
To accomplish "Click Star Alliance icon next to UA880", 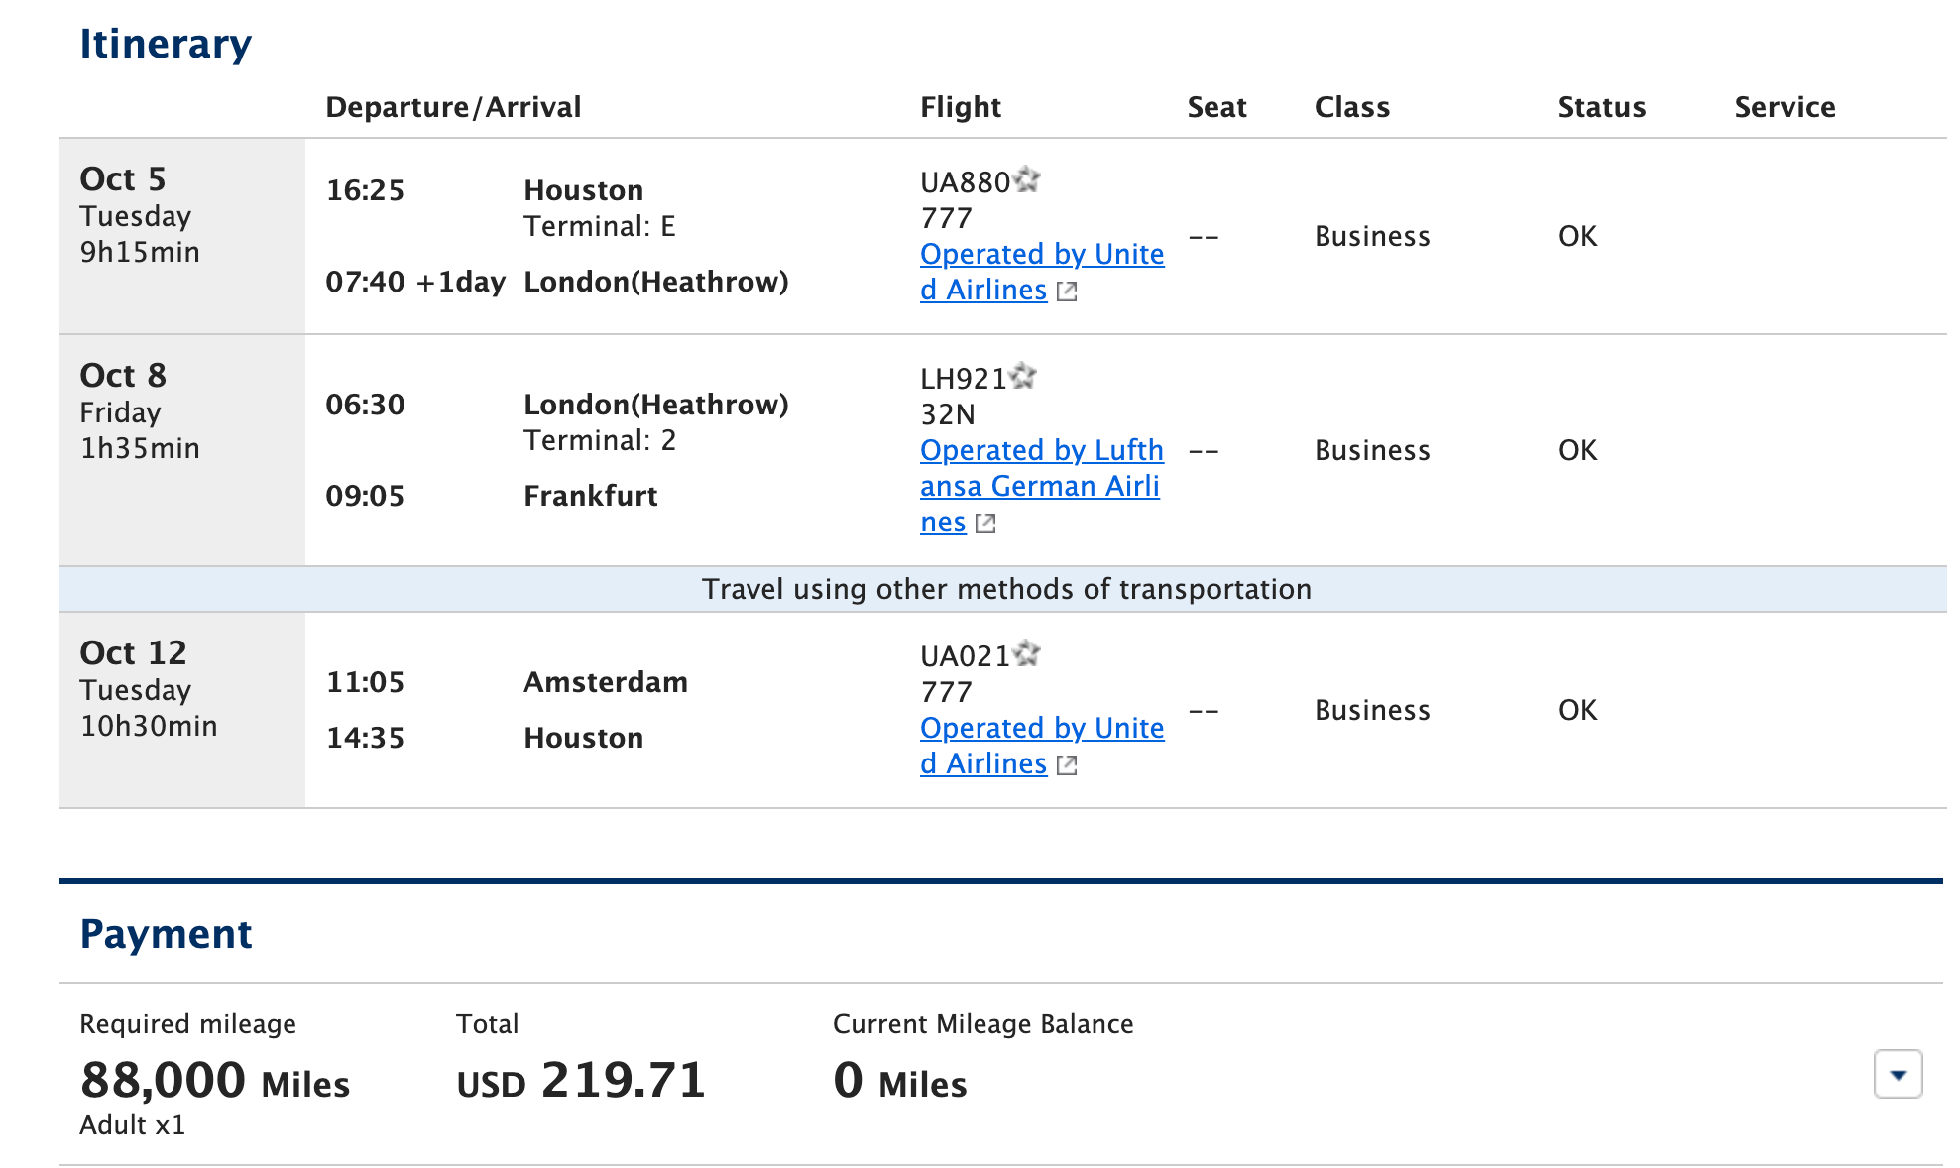I will tap(1027, 179).
